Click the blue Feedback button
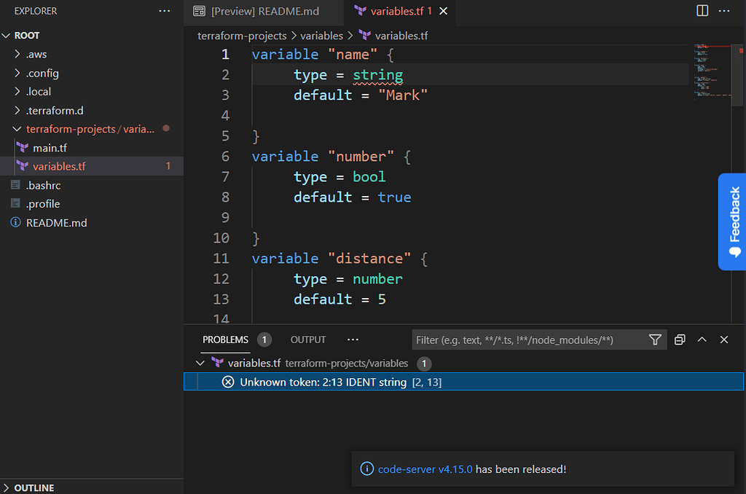The width and height of the screenshot is (746, 494). (x=732, y=221)
